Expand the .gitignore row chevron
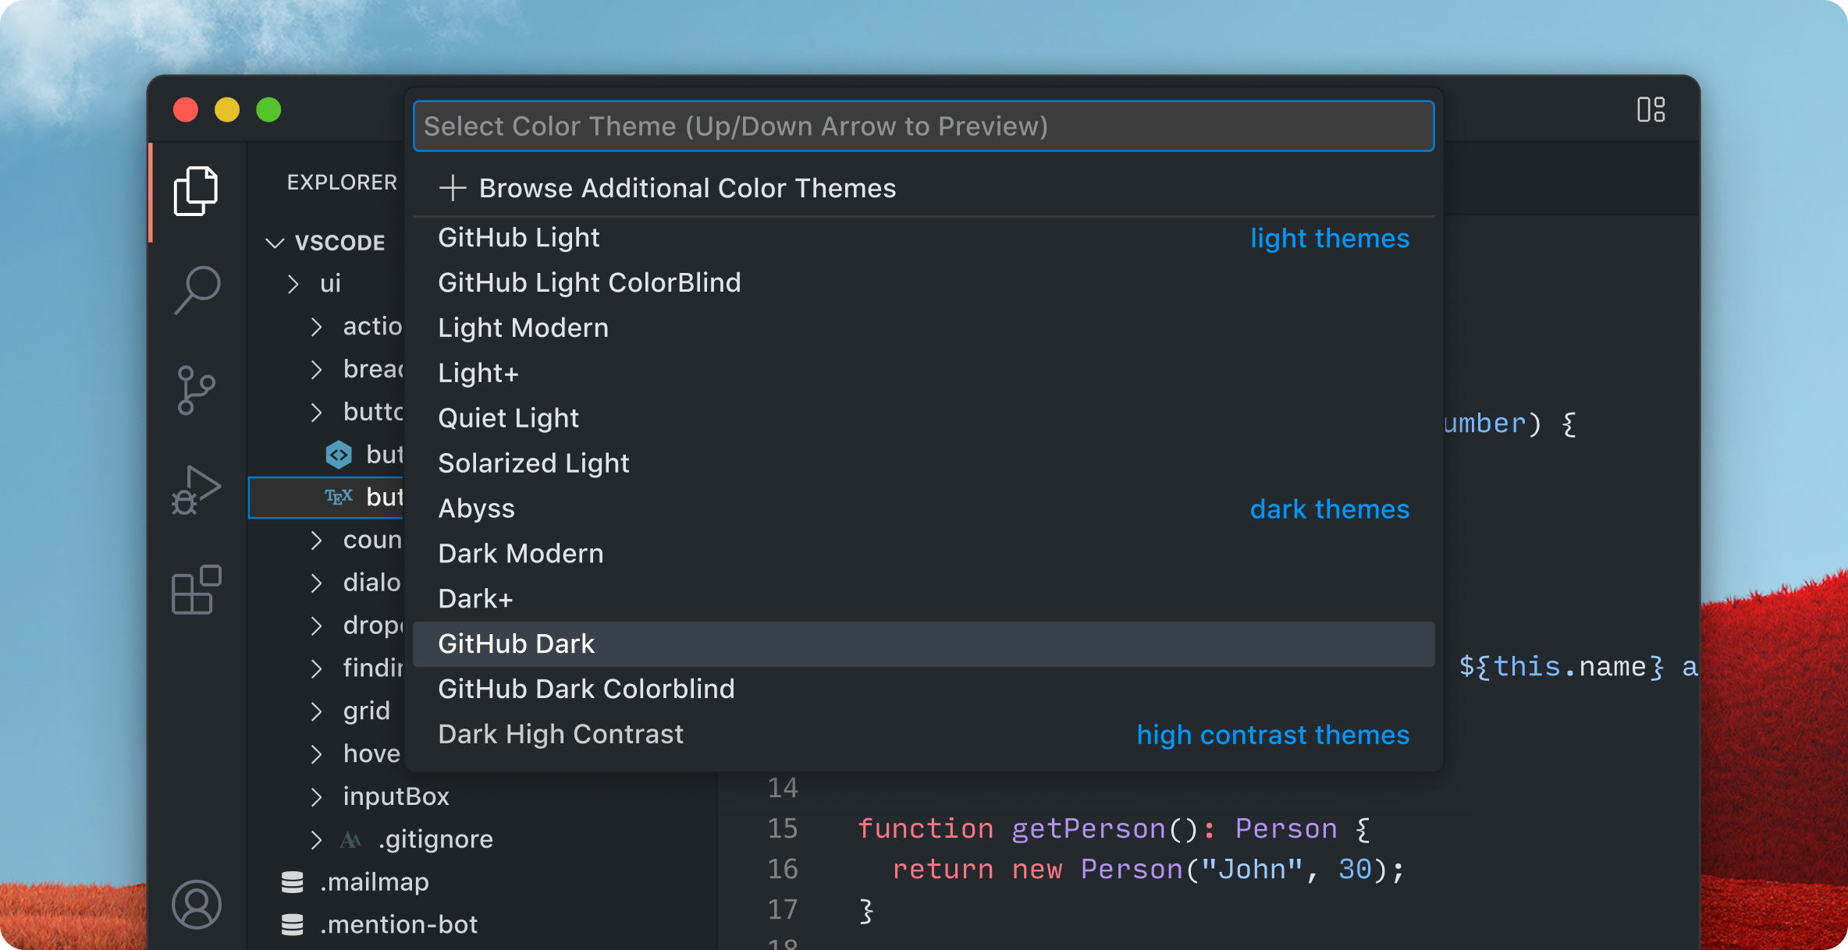 [x=316, y=839]
